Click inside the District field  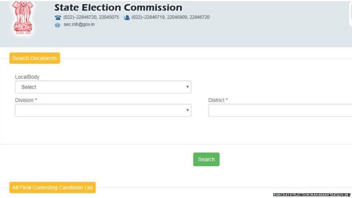pyautogui.click(x=280, y=110)
